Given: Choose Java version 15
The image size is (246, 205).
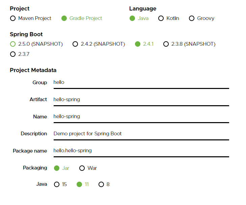Looking at the screenshot, I should coord(56,184).
